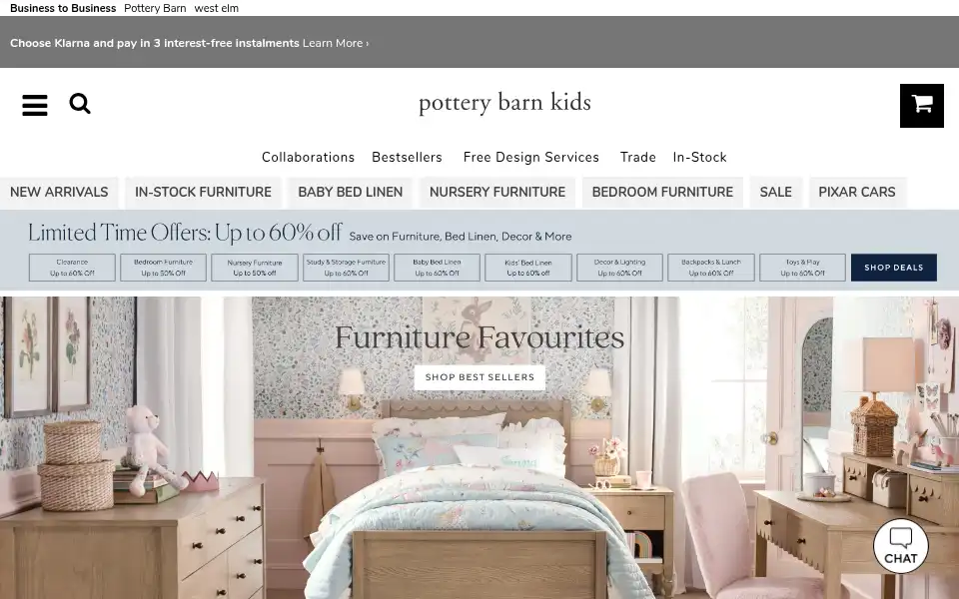The height and width of the screenshot is (599, 959).
Task: Open the Sale category
Action: point(775,192)
